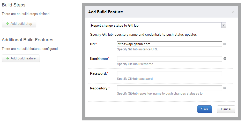Click the parameter icon beside Repository field
This screenshot has width=245, height=123.
pyautogui.click(x=225, y=88)
